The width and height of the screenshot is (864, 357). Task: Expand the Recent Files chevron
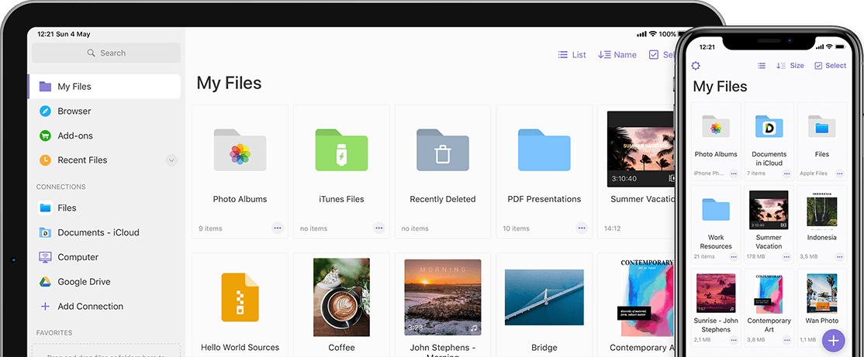point(171,160)
